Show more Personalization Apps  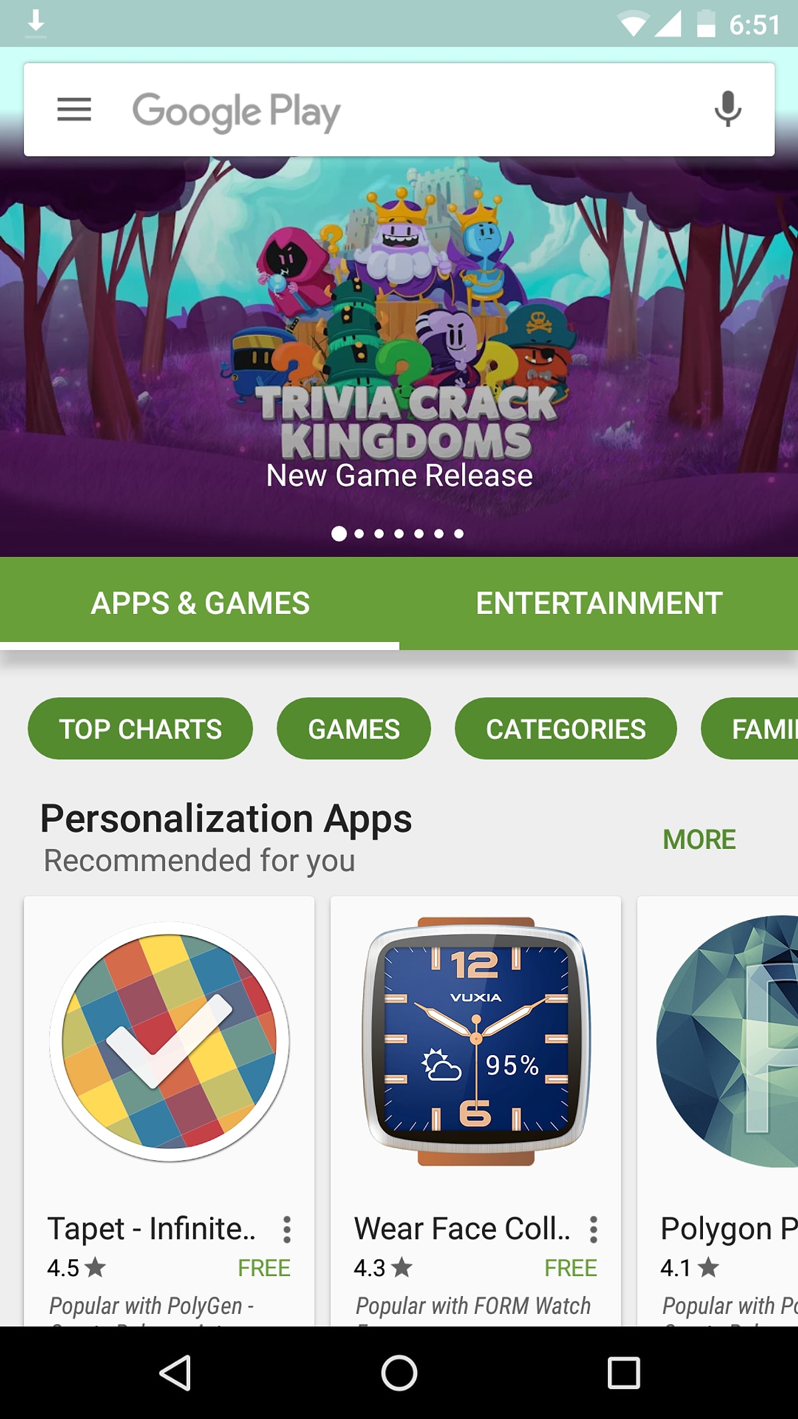coord(699,840)
